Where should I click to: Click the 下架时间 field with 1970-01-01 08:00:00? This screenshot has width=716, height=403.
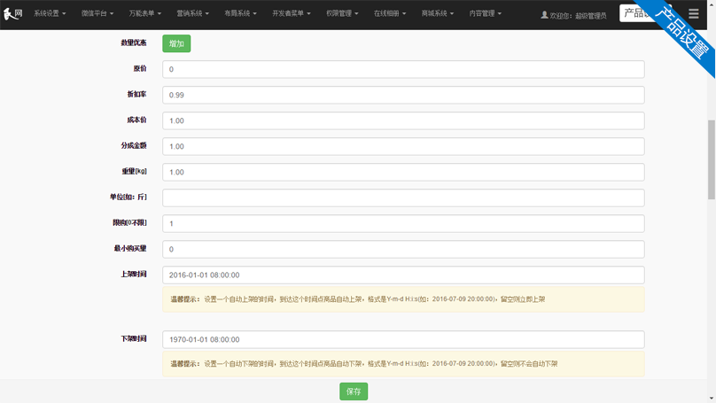[403, 339]
